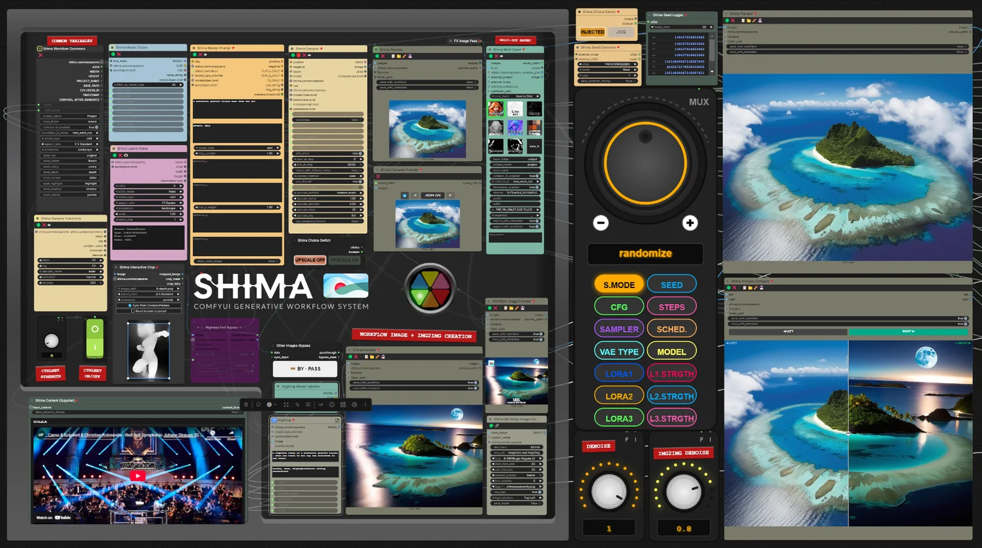The width and height of the screenshot is (982, 548).
Task: Open filter_by_model_type dropdown in Shima Model Citizen
Action: pyautogui.click(x=148, y=84)
